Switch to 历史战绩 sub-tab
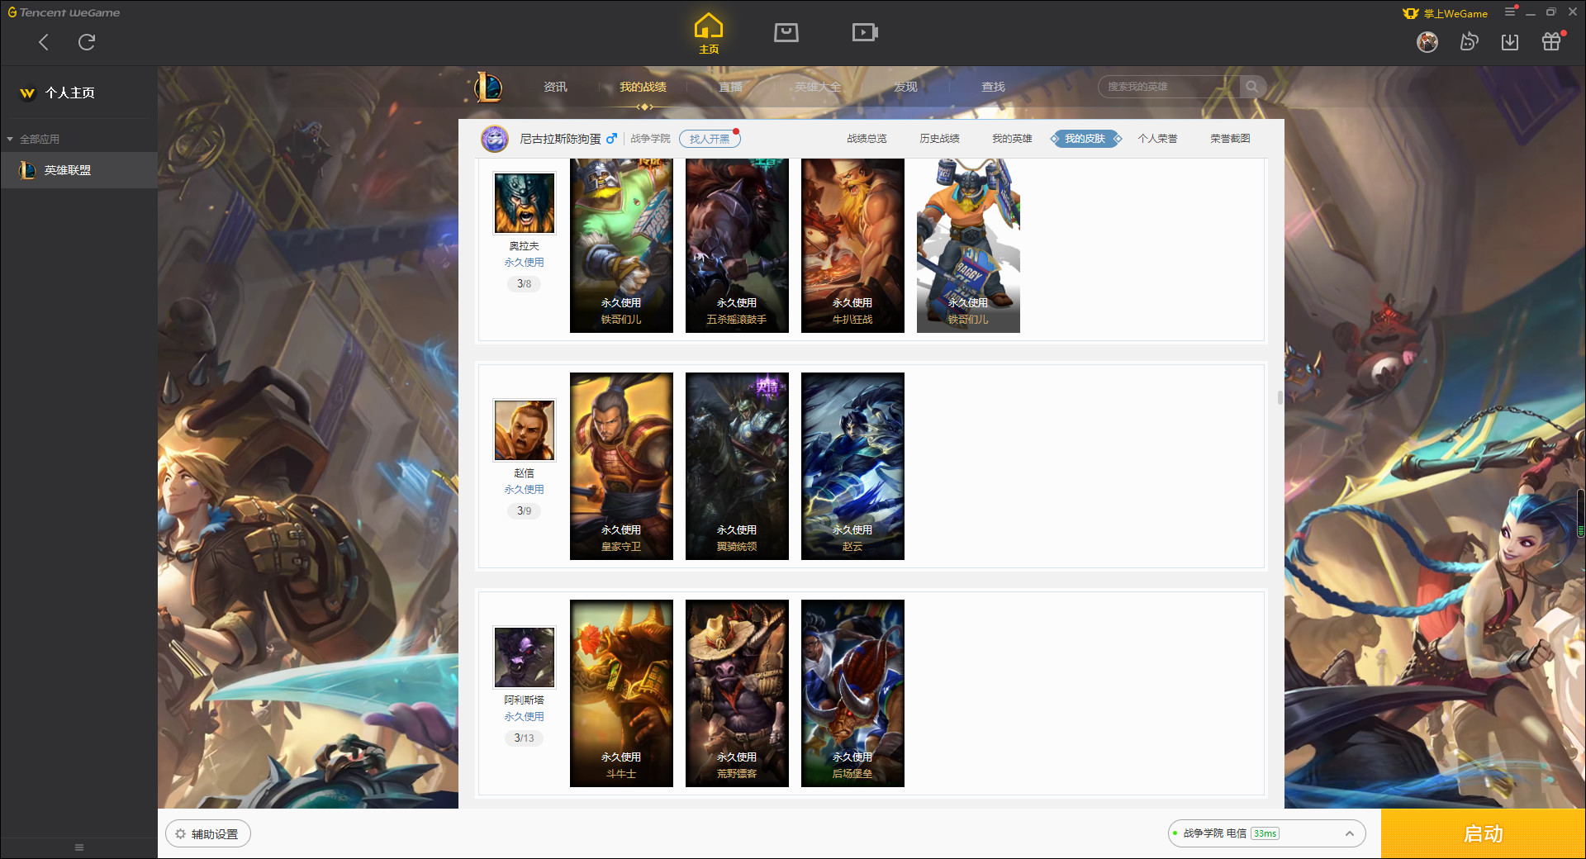The image size is (1586, 859). (939, 139)
